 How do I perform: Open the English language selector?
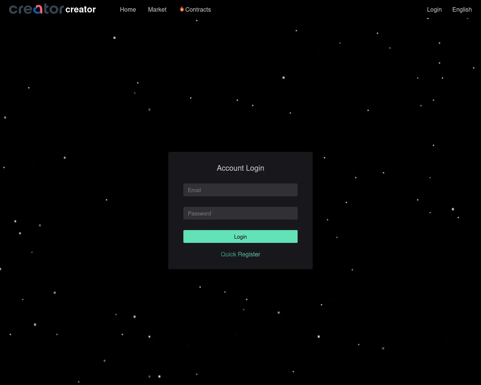[x=462, y=9]
